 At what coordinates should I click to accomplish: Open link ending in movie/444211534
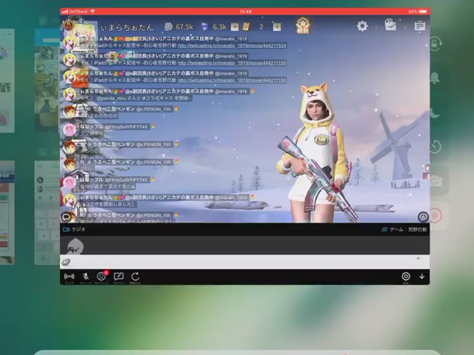232,46
